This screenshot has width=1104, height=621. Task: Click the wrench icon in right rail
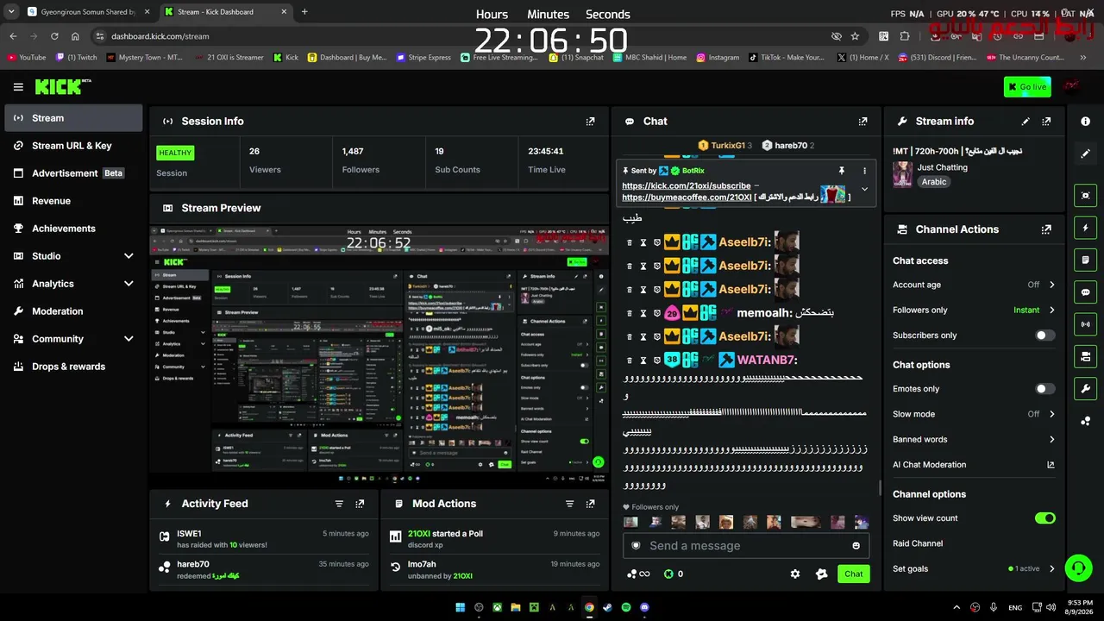[1086, 389]
